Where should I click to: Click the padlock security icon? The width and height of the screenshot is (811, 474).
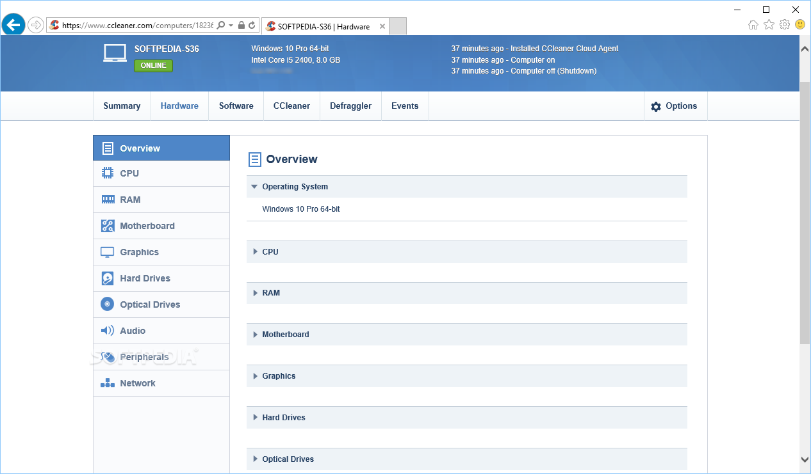(241, 26)
